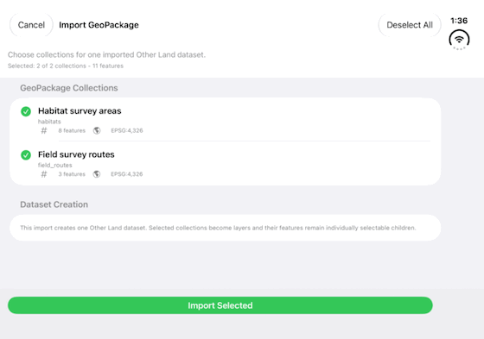
Task: Select the Habitat survey areas title
Action: click(80, 111)
